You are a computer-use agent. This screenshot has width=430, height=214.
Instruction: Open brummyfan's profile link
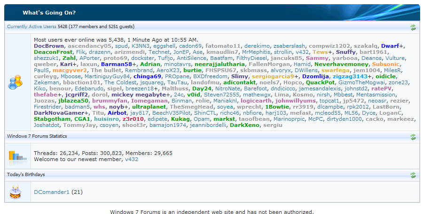point(109,101)
